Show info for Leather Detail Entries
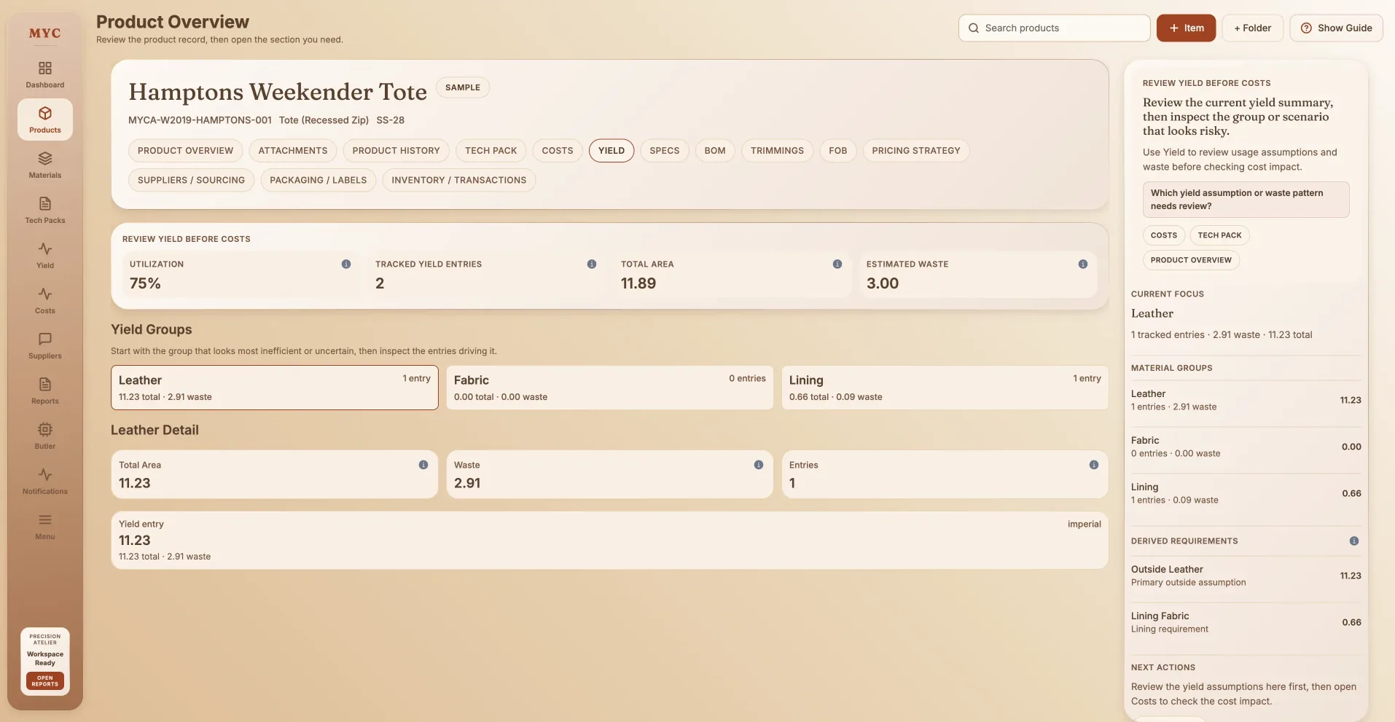 pos(1094,465)
